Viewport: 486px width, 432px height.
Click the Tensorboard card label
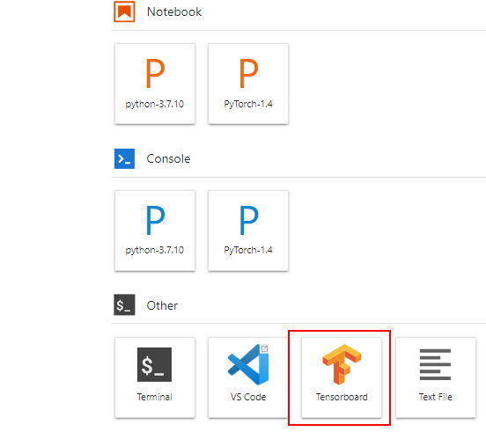pos(342,397)
